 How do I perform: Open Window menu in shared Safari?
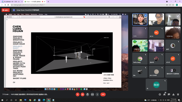tap(41, 14)
